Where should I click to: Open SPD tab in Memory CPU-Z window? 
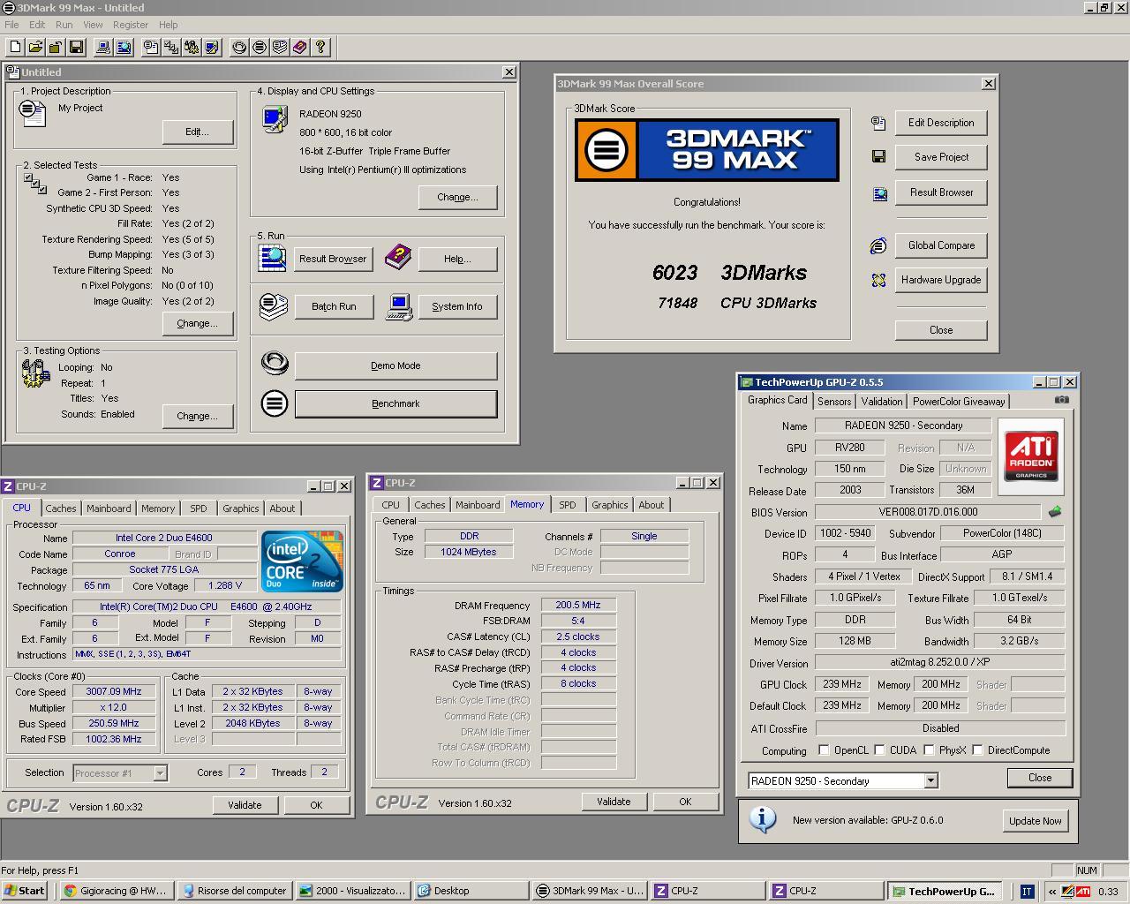(x=568, y=505)
